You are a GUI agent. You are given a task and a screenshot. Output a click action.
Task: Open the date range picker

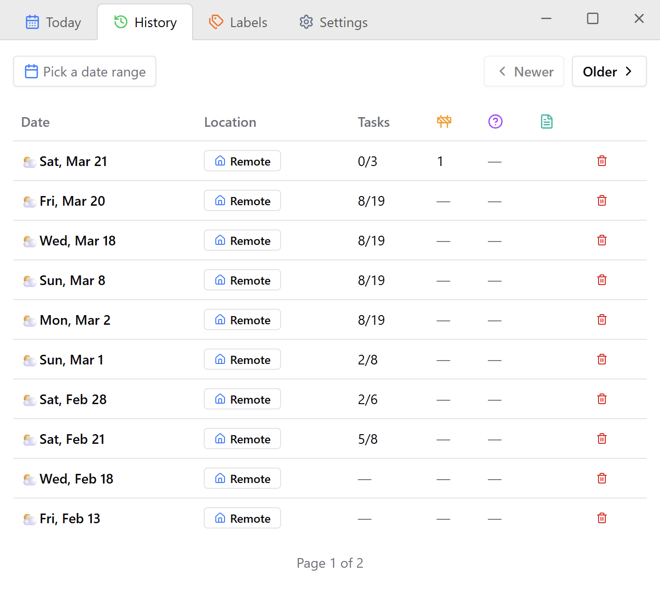click(x=85, y=71)
